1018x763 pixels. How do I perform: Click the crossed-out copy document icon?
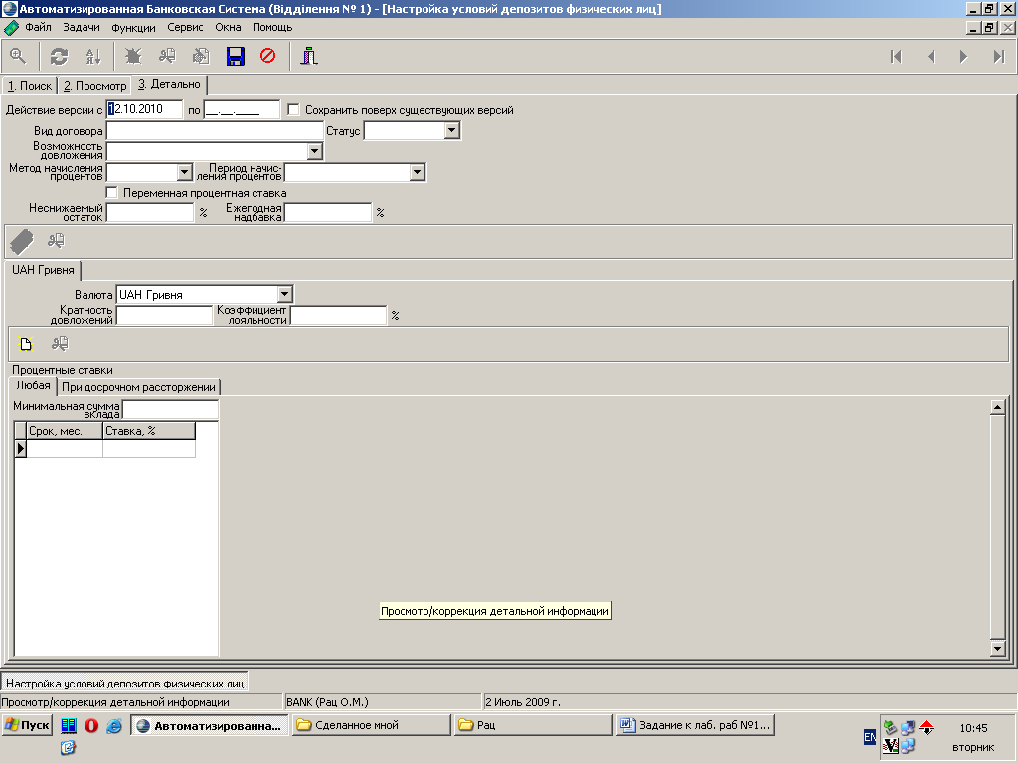tap(201, 56)
